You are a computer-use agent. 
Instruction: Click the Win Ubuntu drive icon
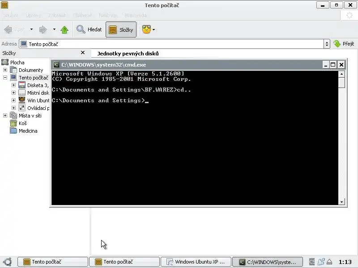coord(22,100)
